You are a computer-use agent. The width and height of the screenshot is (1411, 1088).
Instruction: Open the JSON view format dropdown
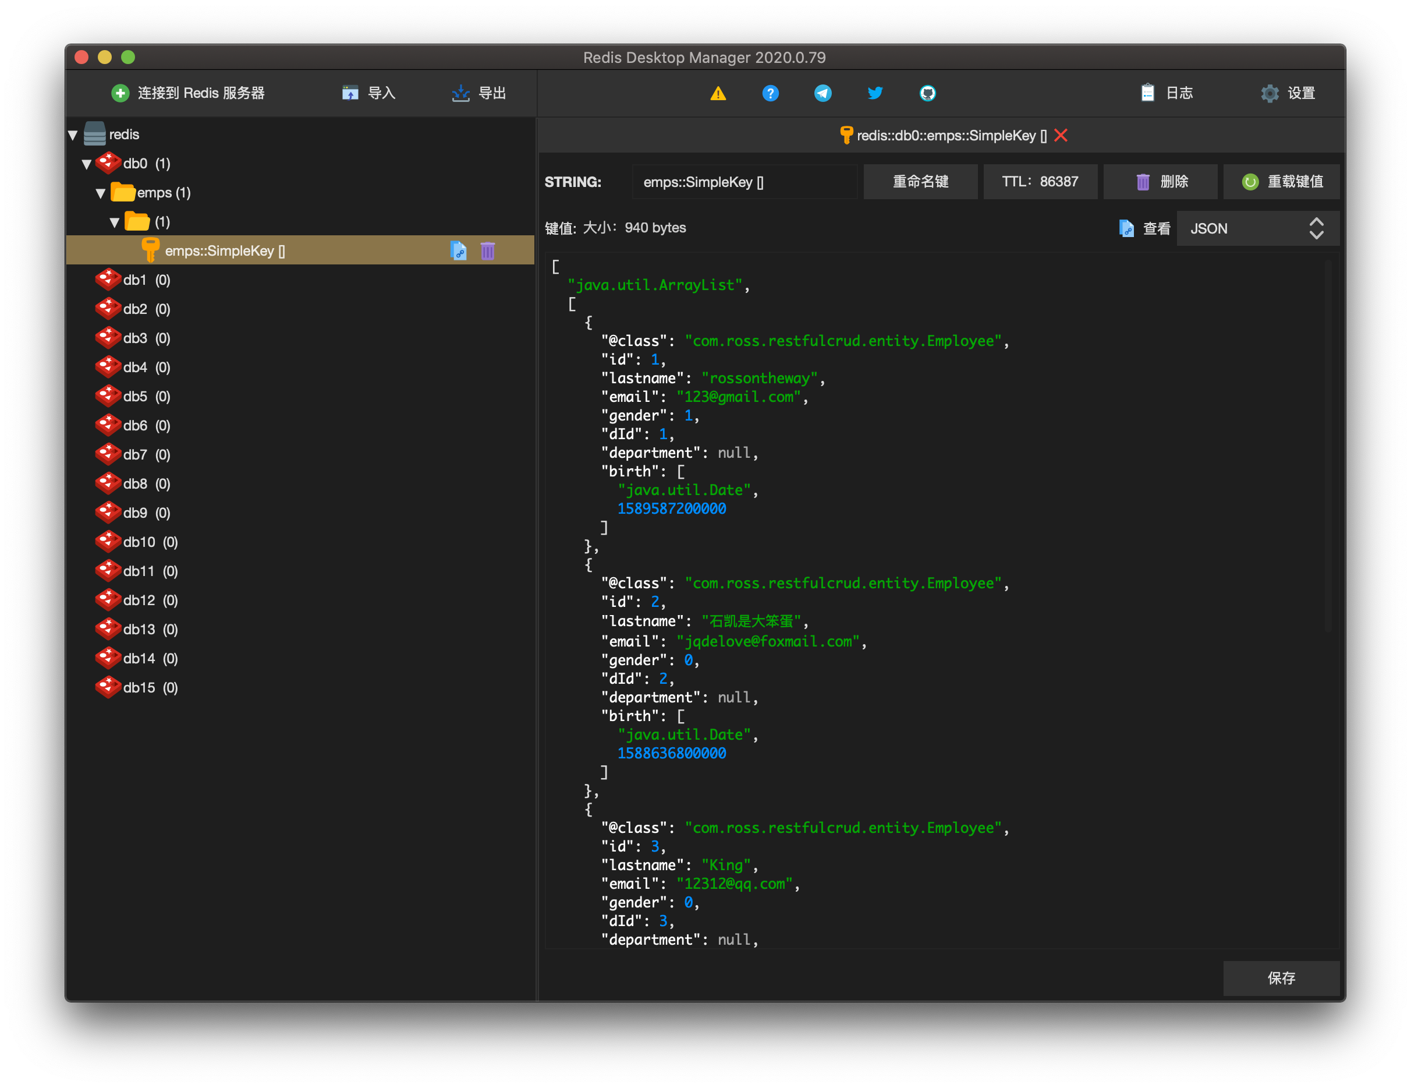[1257, 228]
